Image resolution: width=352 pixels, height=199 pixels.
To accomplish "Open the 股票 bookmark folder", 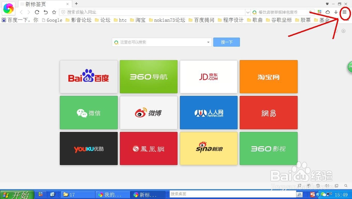I will [303, 20].
